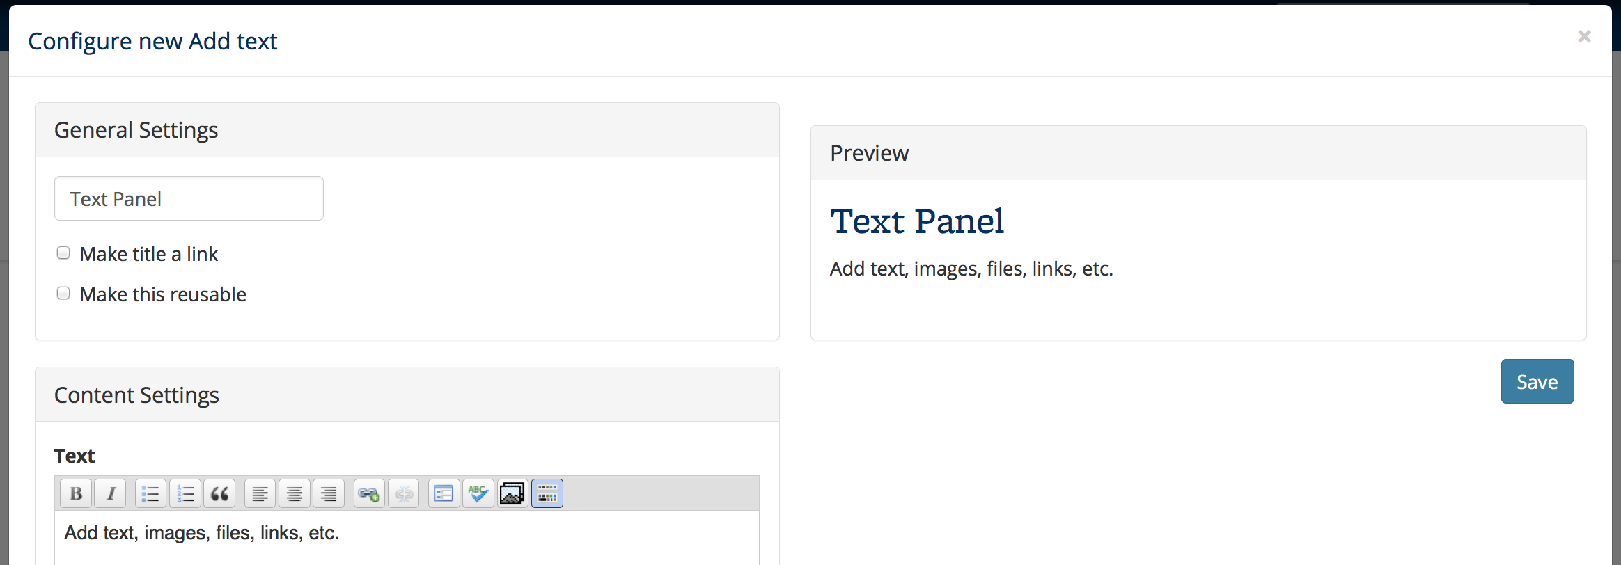Insert a link with the chain icon
Viewport: 1621px width, 565px height.
point(369,494)
